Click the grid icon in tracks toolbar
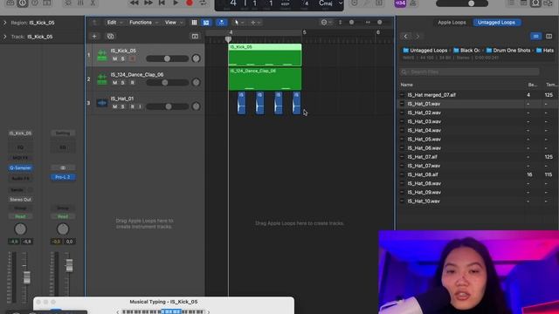 (x=194, y=23)
